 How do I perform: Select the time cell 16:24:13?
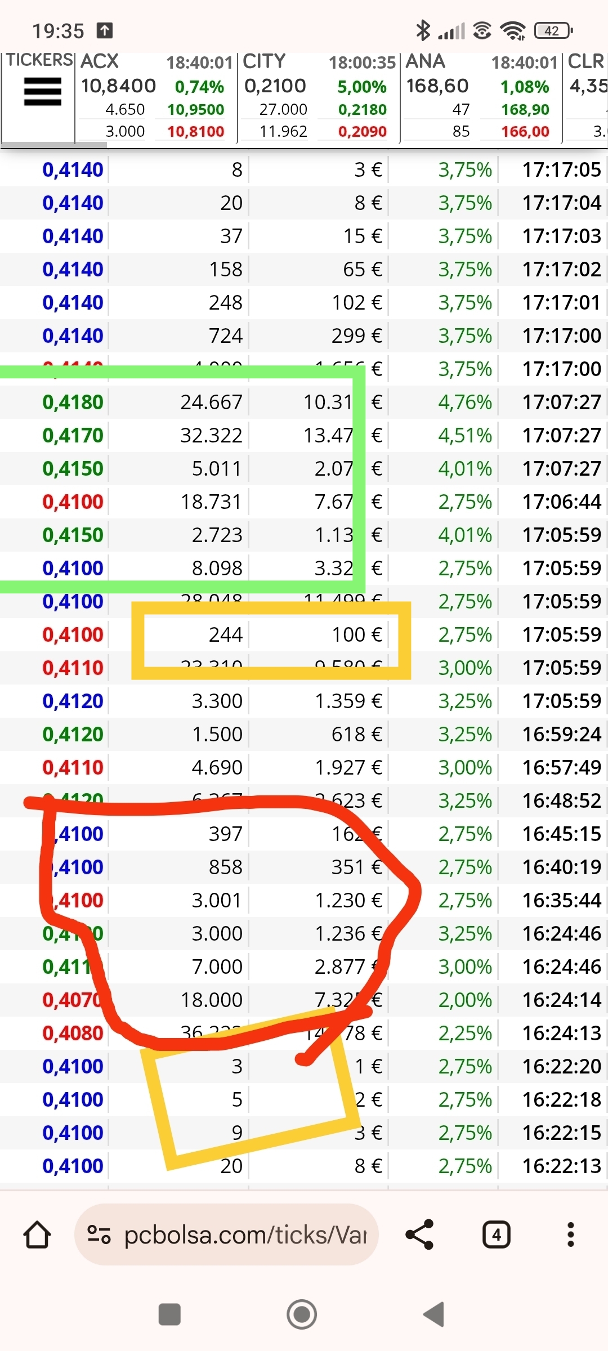click(x=562, y=1033)
